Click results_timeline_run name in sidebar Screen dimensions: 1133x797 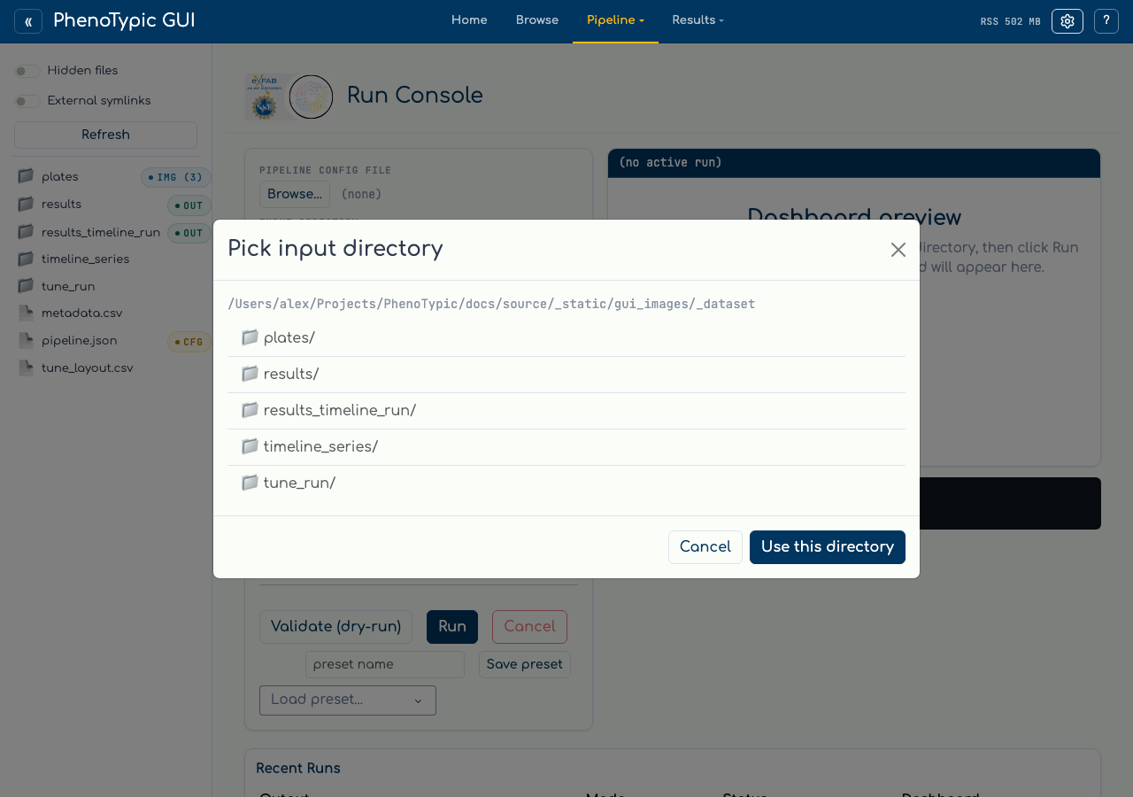tap(101, 233)
